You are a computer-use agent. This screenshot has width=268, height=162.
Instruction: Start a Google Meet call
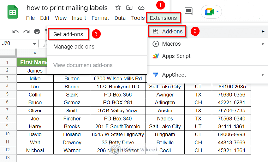(212, 12)
